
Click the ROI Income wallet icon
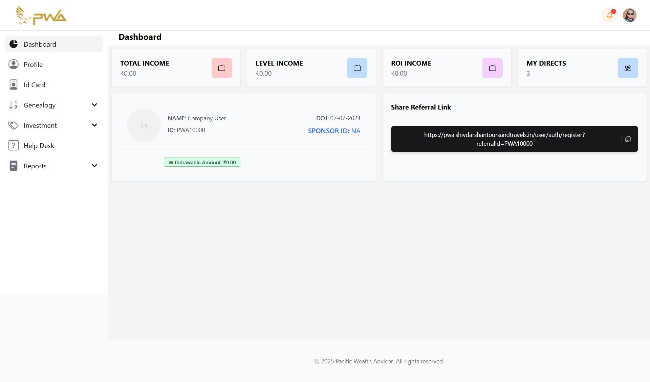tap(492, 68)
